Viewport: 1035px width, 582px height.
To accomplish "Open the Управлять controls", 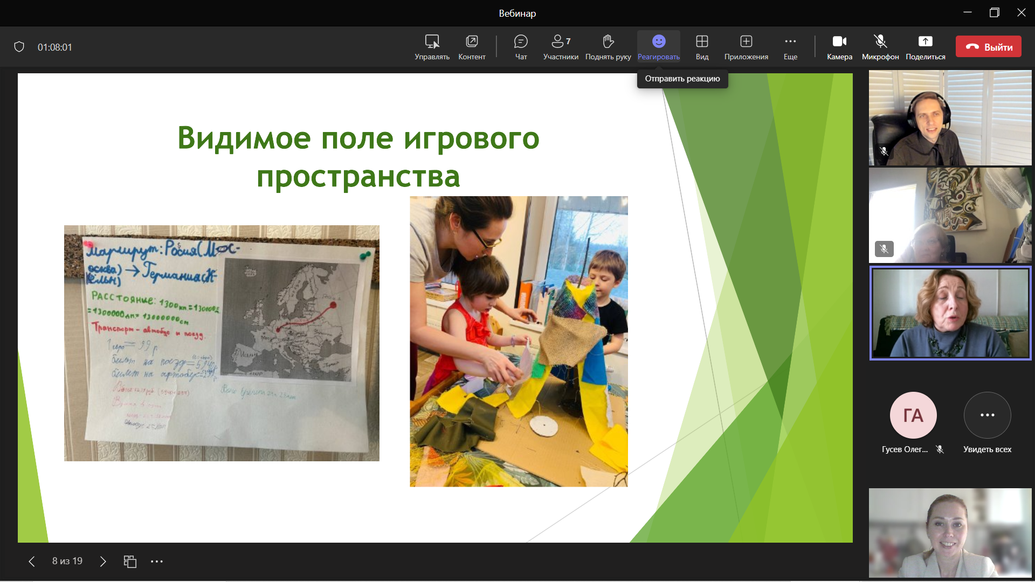I will point(431,46).
